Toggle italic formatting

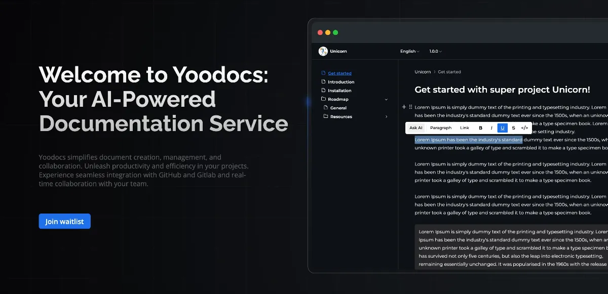click(491, 128)
